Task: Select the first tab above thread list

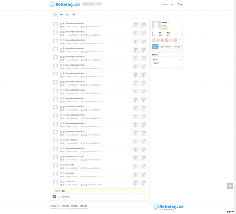Action: pyautogui.click(x=56, y=15)
